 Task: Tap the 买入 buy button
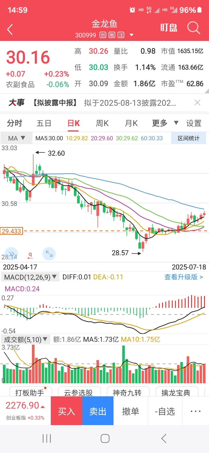pyautogui.click(x=66, y=411)
